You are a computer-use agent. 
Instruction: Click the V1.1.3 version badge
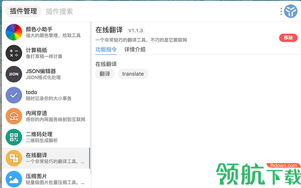pyautogui.click(x=135, y=30)
